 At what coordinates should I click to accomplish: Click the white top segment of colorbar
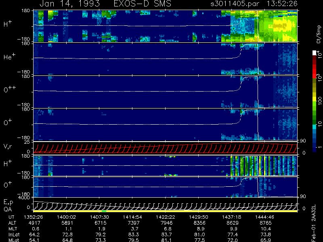tap(314, 53)
